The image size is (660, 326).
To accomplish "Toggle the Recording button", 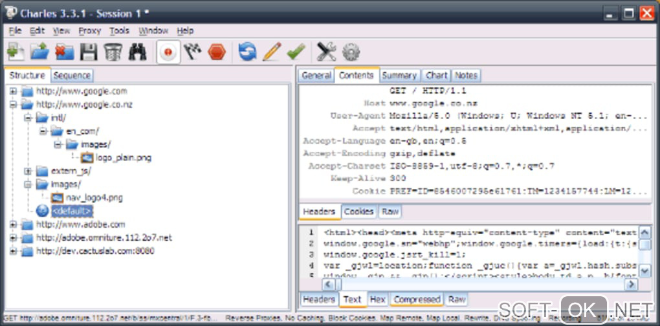I will (168, 52).
